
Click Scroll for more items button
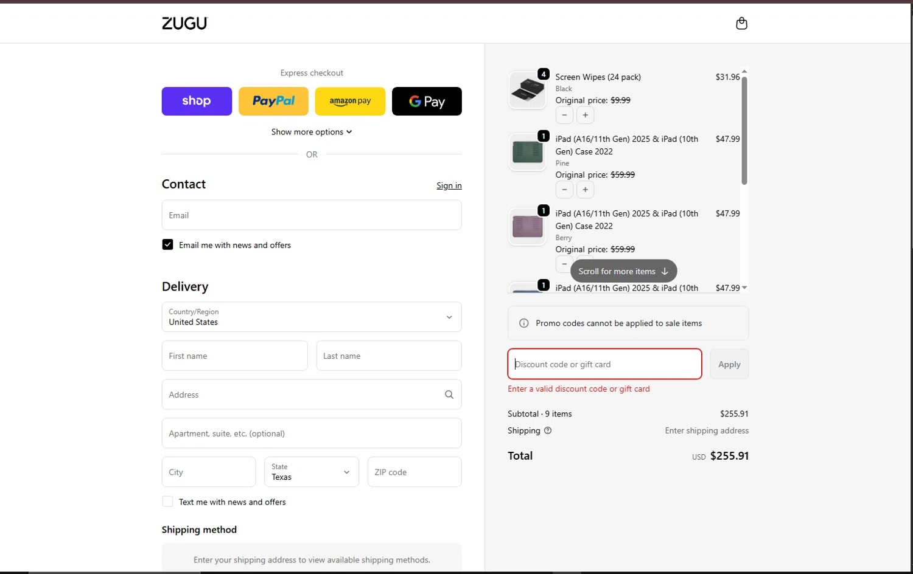click(623, 271)
